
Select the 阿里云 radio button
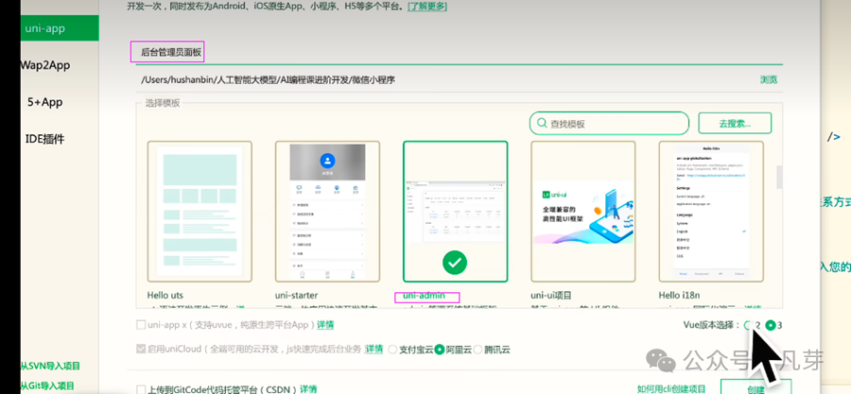[x=440, y=350]
